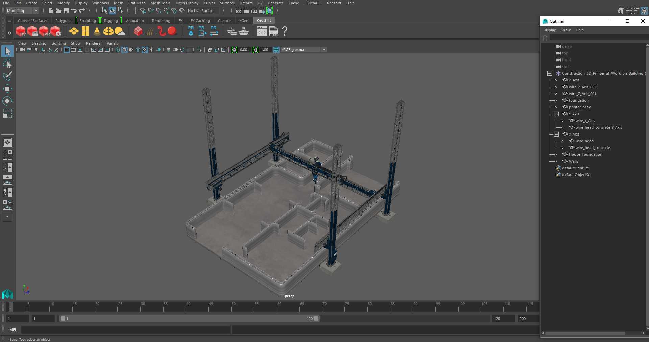Select House_Foundation in the Outliner
This screenshot has height=342, width=649.
tap(585, 154)
